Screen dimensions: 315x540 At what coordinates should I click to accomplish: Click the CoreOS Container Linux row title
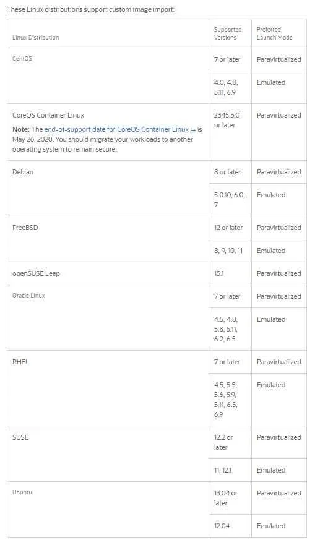point(48,115)
